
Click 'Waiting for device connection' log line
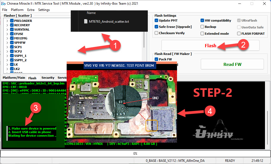32,136
